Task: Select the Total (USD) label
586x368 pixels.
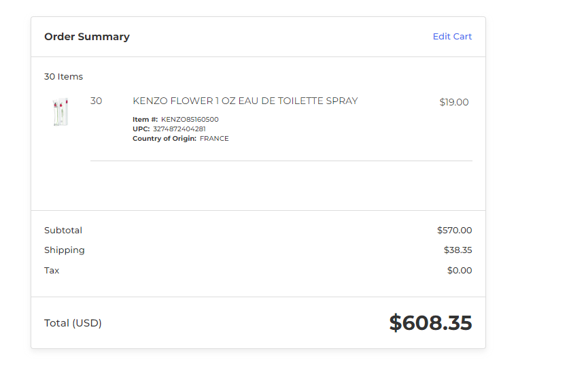Action: (73, 323)
